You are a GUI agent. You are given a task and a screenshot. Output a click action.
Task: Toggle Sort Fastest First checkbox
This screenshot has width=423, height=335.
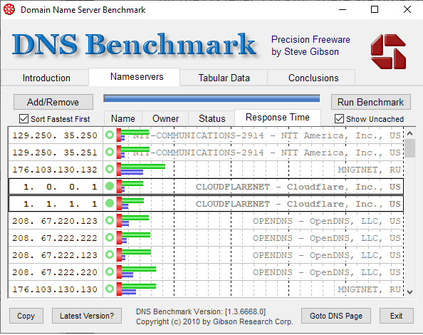click(23, 119)
